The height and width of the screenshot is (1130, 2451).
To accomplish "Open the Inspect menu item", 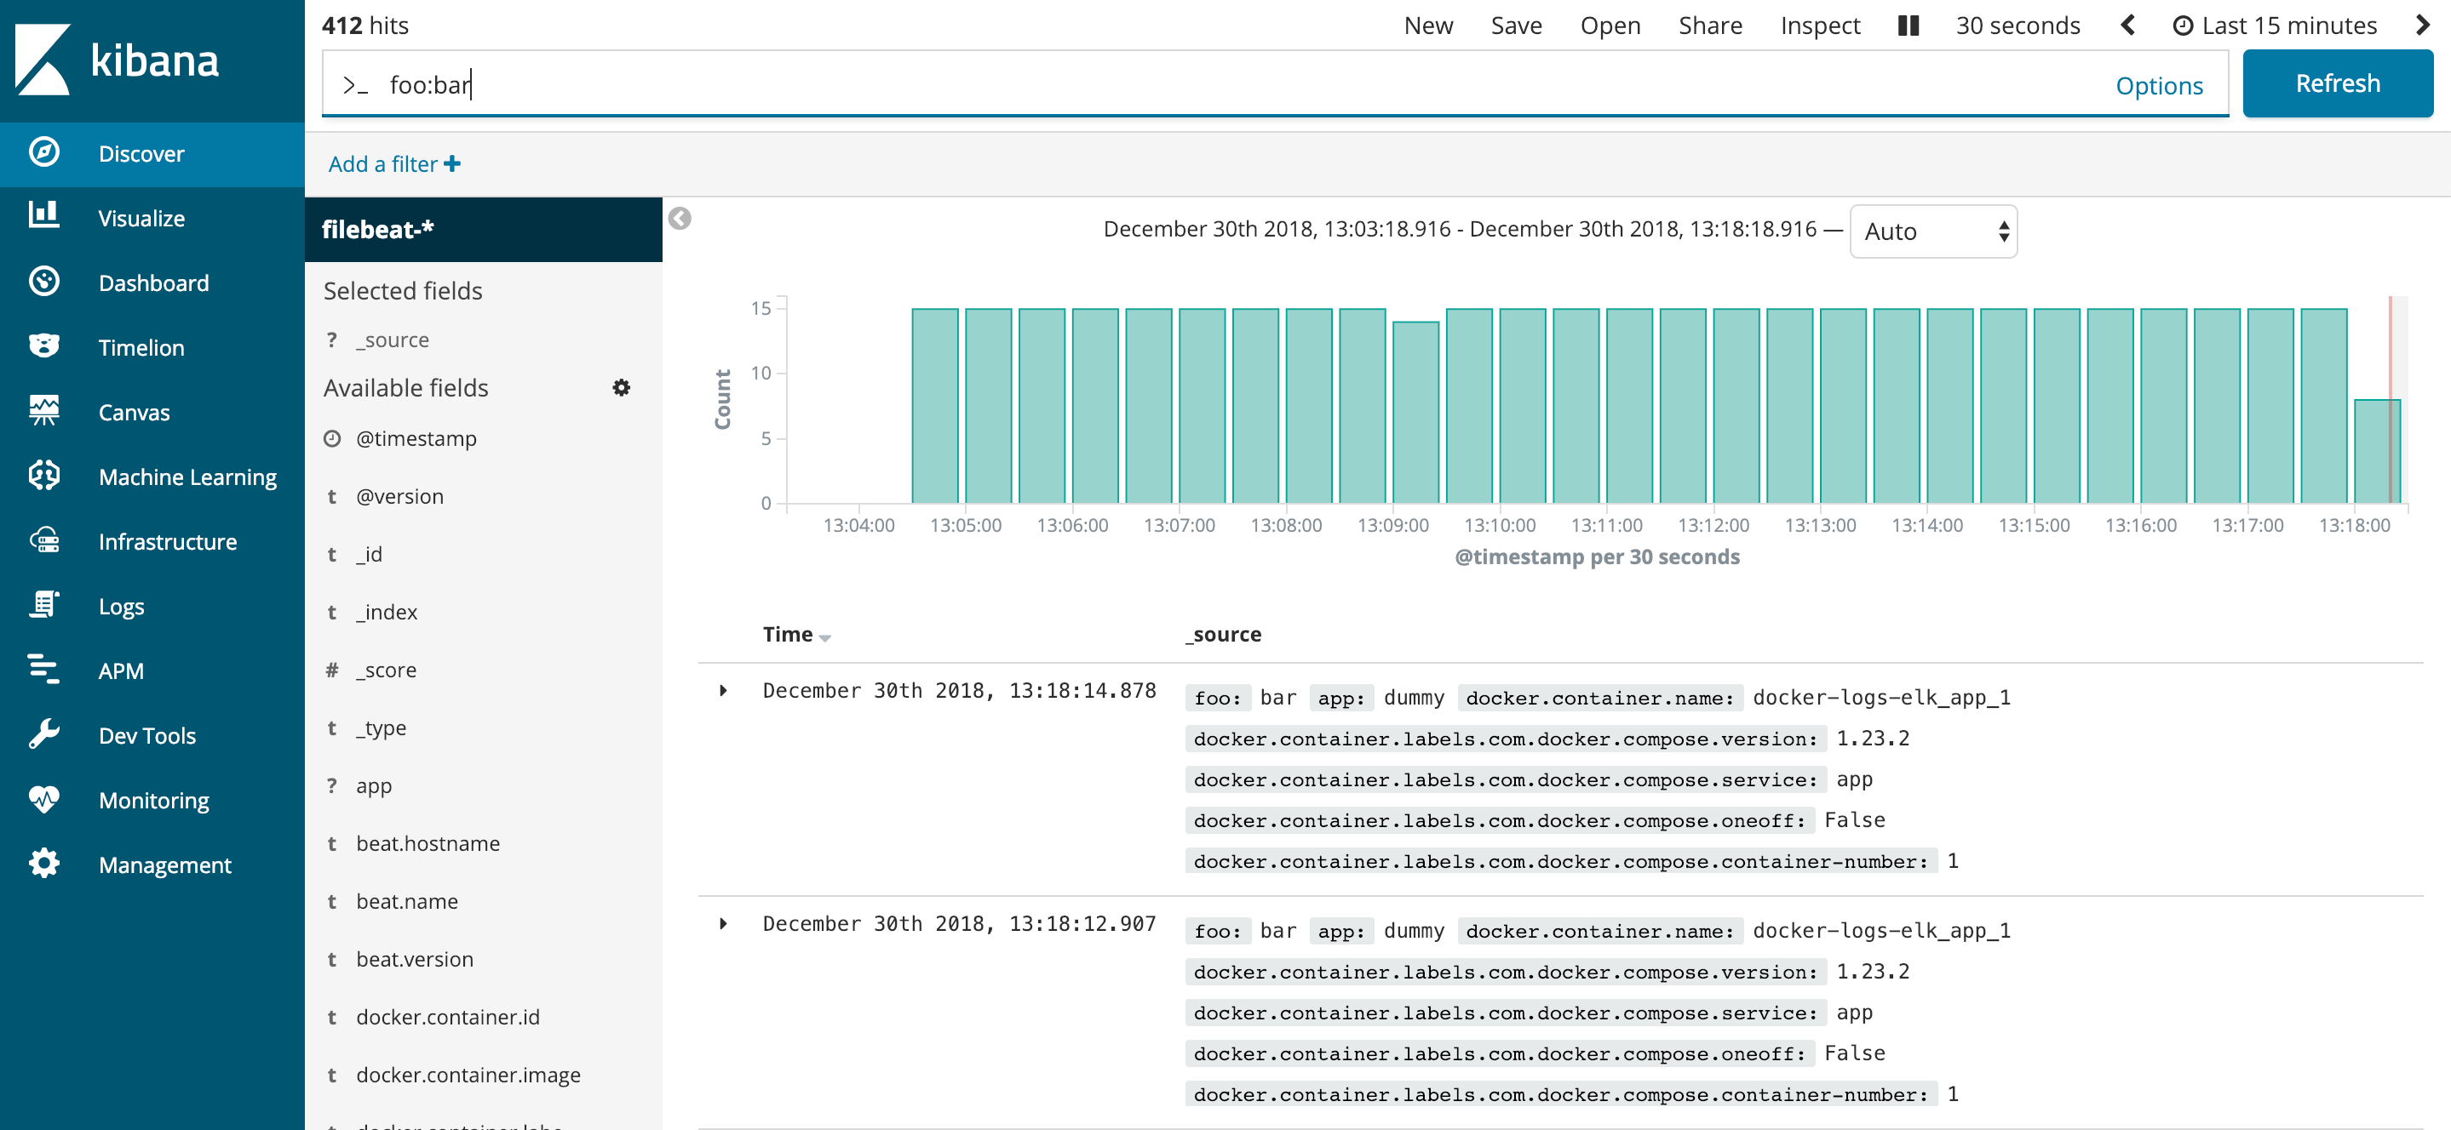I will [1819, 26].
